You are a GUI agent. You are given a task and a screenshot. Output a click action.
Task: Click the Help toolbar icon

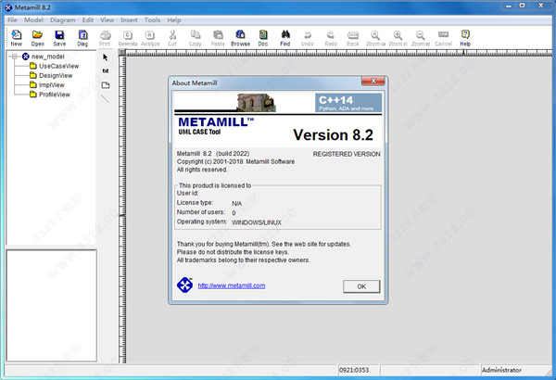[465, 35]
